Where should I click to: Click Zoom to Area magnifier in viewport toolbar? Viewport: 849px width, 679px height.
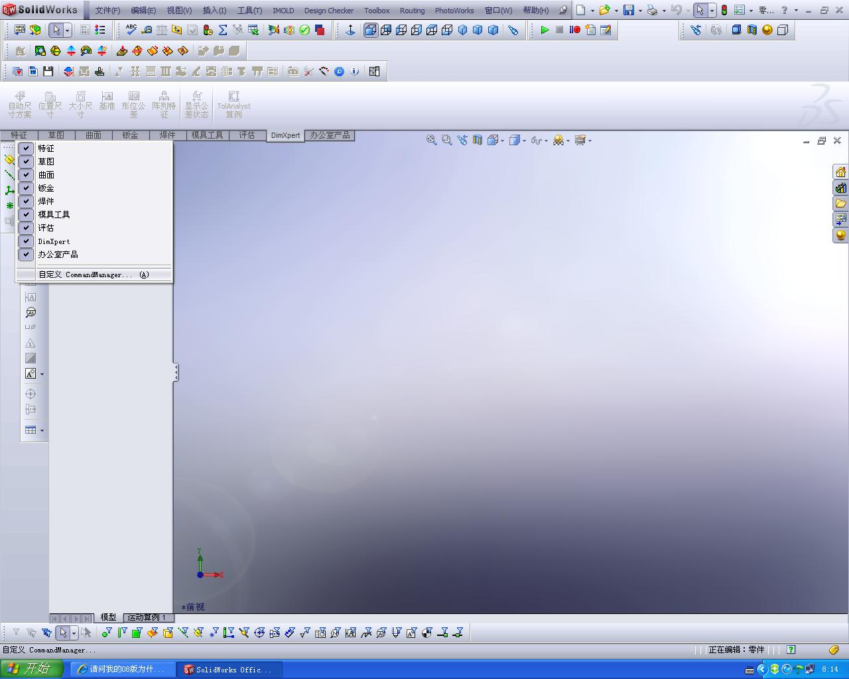[447, 140]
